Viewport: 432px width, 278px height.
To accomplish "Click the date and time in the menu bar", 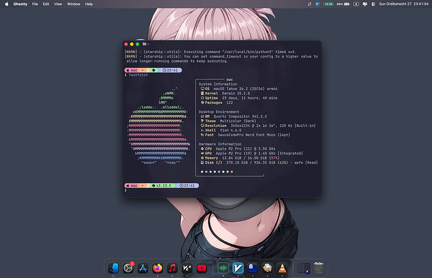I will 404,4.
